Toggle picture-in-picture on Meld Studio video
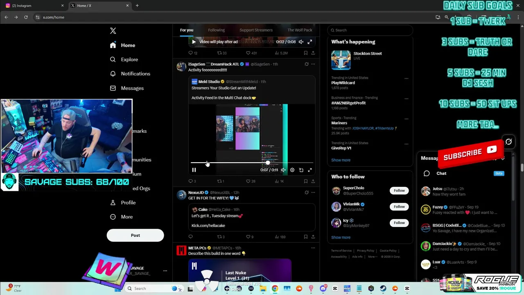Viewport: 524px width, 295px height. point(301,170)
